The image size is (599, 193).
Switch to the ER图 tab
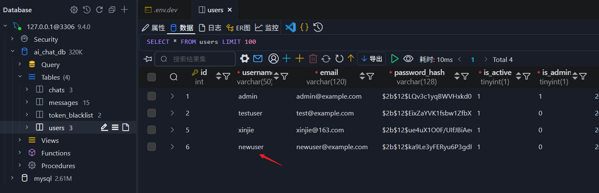tap(238, 28)
